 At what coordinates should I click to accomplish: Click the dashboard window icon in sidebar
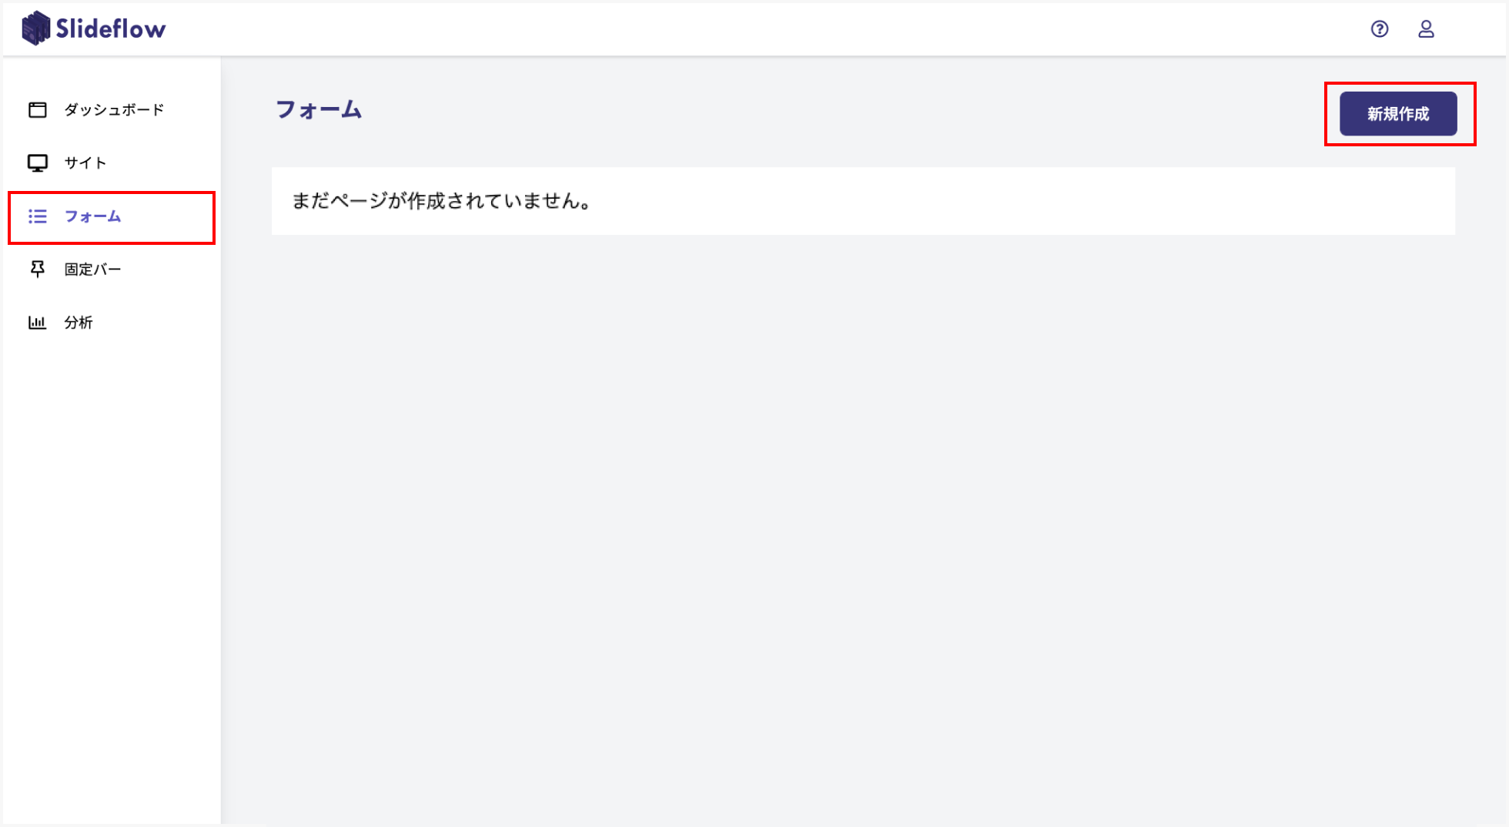point(37,110)
